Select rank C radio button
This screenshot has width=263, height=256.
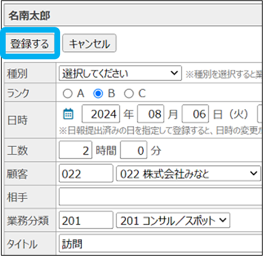coord(128,93)
